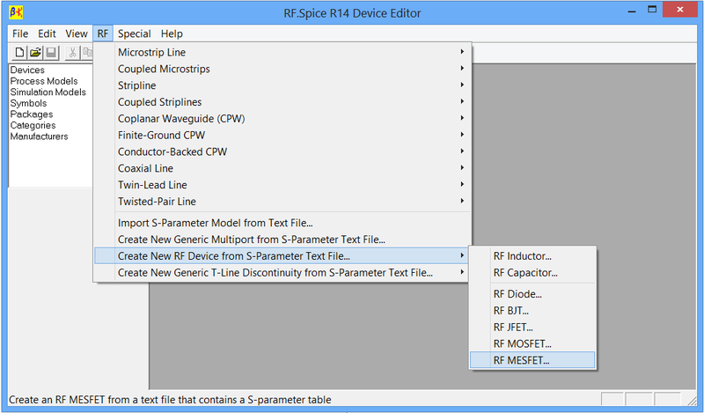Choose Import S-Parameter Model from Text File
Viewport: 704px width, 413px height.
282,223
